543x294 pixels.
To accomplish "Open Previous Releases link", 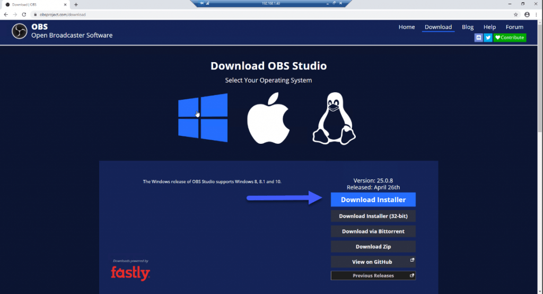I will click(x=373, y=275).
